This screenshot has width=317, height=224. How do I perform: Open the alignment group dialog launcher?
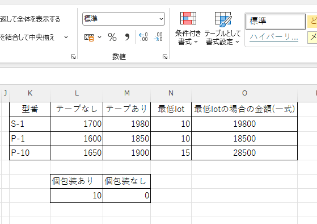pyautogui.click(x=73, y=57)
